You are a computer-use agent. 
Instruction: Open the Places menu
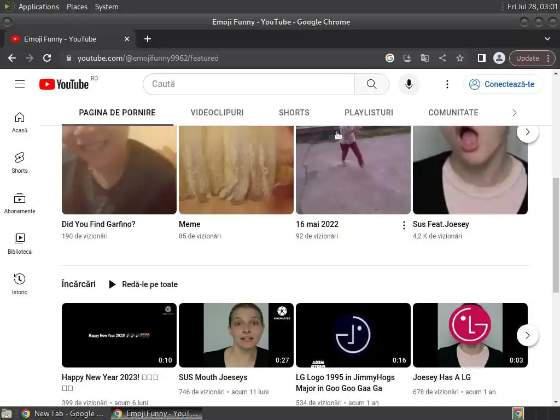(77, 7)
